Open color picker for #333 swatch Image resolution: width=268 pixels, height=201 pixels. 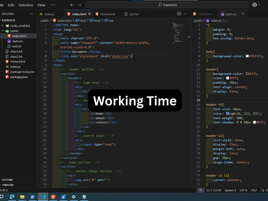tap(247, 74)
